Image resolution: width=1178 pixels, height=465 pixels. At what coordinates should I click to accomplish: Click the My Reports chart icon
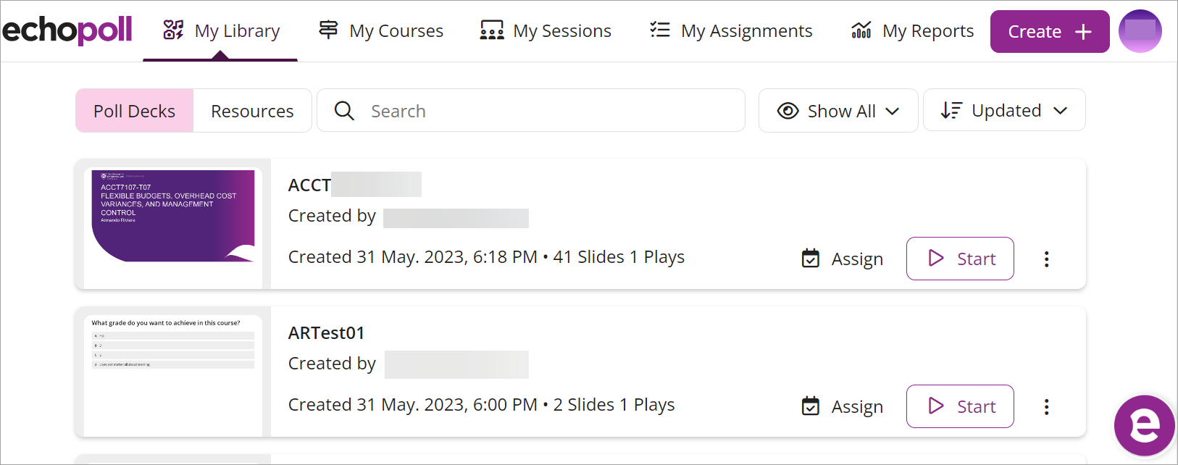[x=861, y=30]
